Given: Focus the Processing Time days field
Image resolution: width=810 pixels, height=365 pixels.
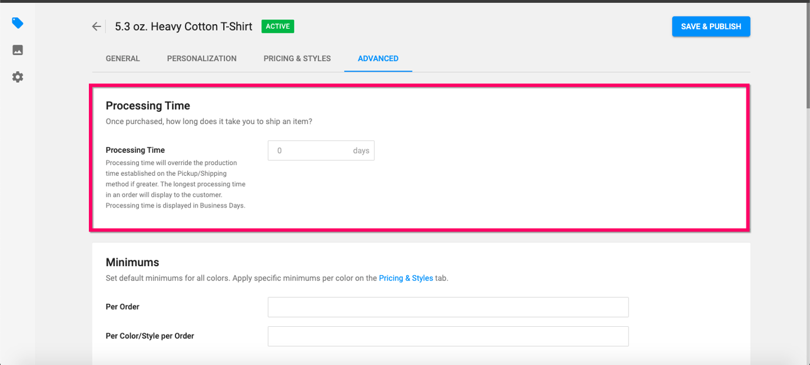Looking at the screenshot, I should coord(321,150).
